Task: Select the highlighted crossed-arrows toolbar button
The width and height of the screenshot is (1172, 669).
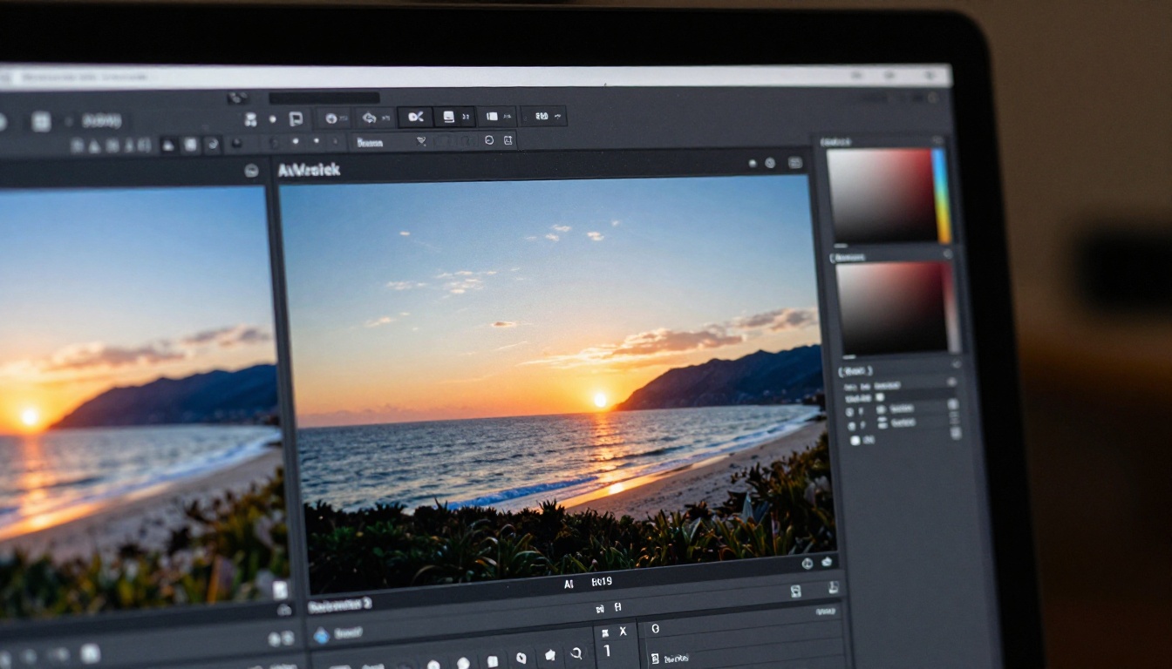Action: point(415,117)
